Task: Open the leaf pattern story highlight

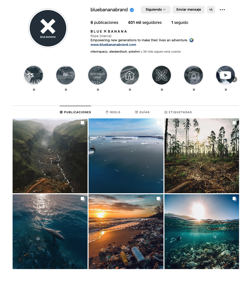Action: [161, 75]
